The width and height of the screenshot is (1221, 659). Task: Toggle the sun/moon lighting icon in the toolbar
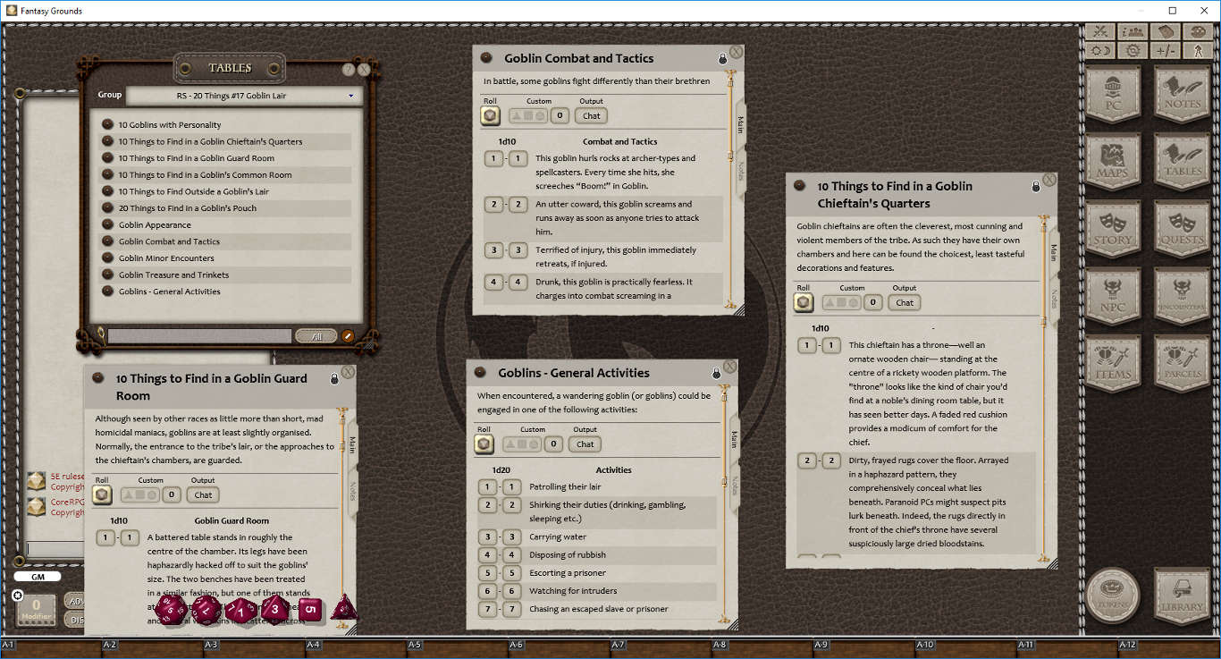point(1099,51)
